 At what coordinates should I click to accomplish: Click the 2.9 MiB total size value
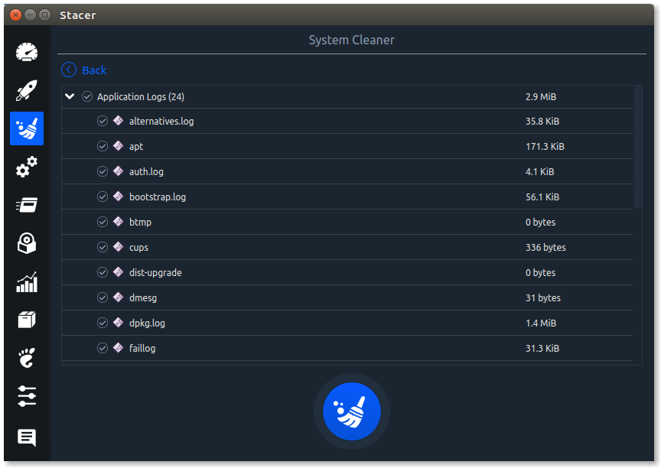point(541,97)
